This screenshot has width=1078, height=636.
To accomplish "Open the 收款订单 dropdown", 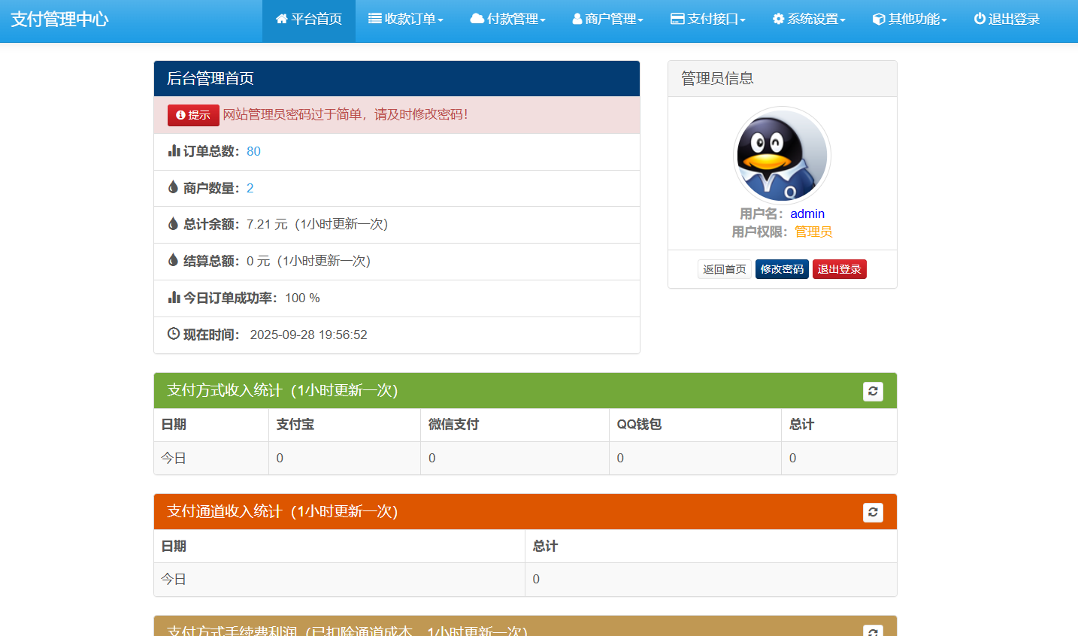I will 406,19.
